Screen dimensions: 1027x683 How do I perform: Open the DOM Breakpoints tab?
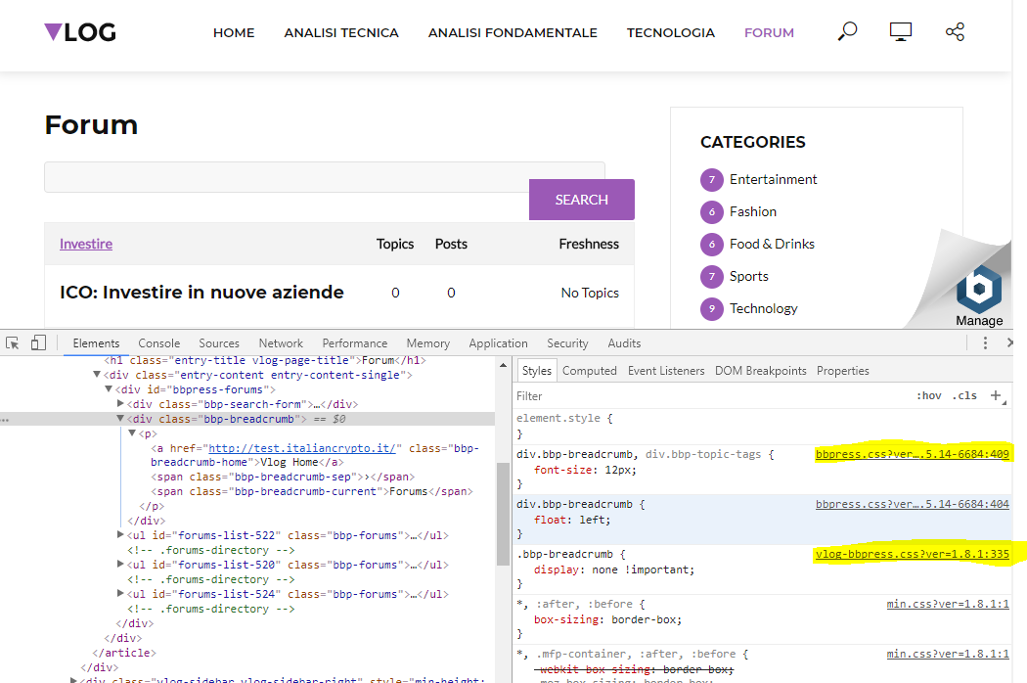pos(760,370)
